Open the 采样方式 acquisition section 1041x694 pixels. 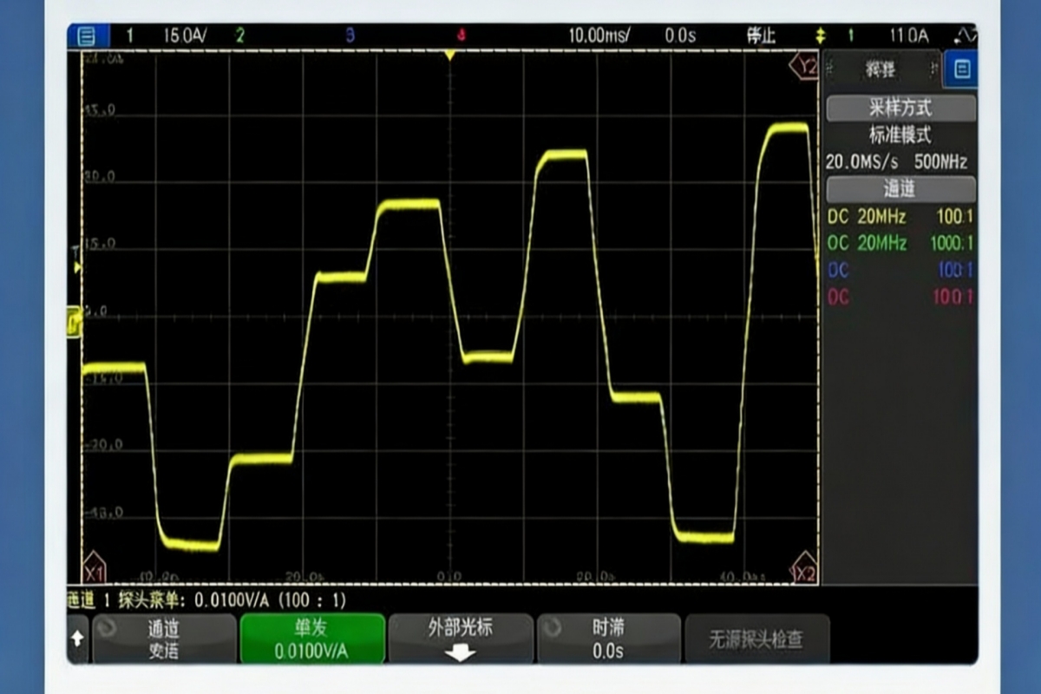900,108
